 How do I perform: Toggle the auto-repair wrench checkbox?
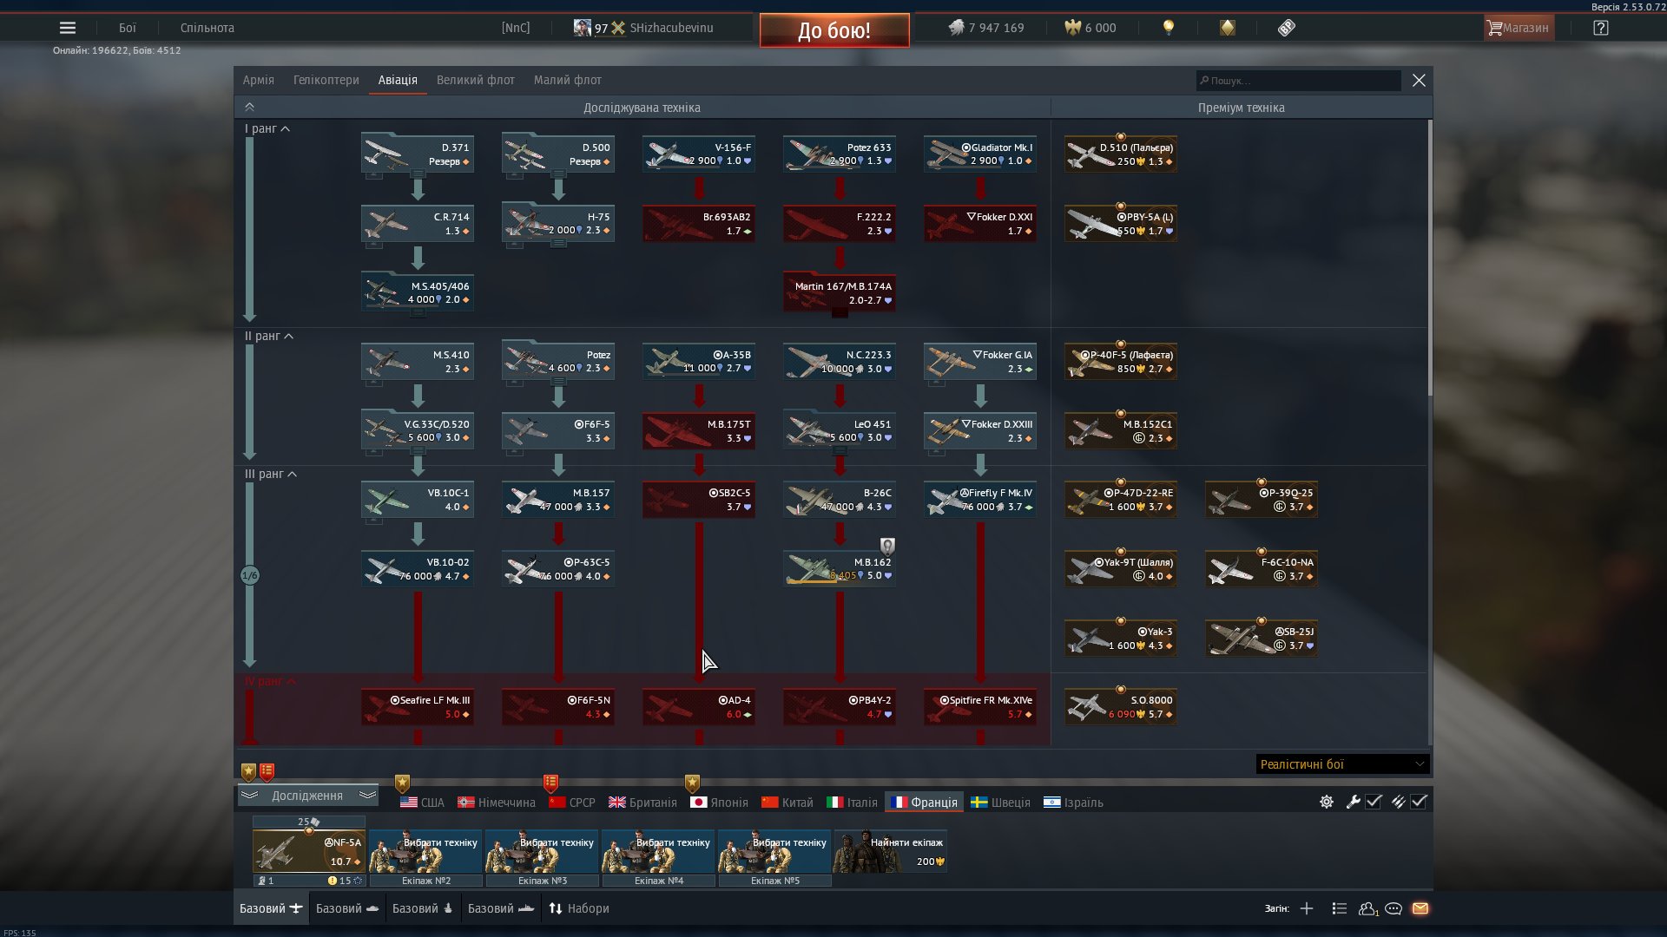[1374, 802]
